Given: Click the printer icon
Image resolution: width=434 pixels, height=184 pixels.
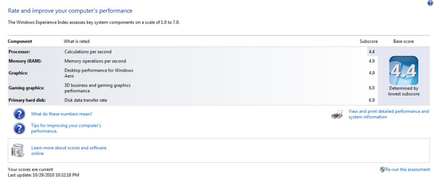Looking at the screenshot, I should [337, 114].
